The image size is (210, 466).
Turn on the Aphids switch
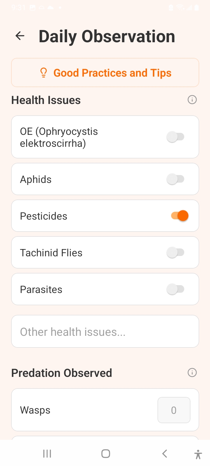[176, 179]
